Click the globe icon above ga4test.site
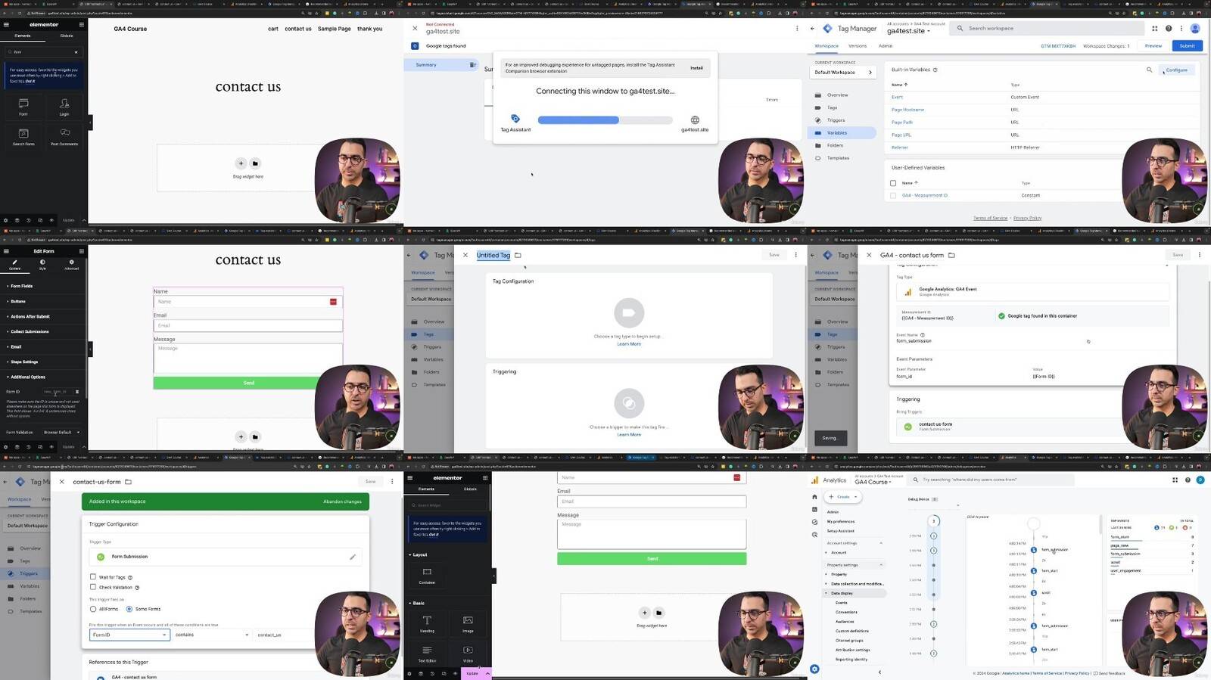 click(x=695, y=120)
